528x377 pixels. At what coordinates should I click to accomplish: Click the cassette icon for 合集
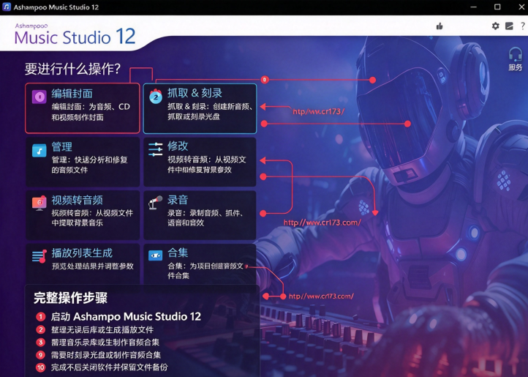click(x=155, y=255)
